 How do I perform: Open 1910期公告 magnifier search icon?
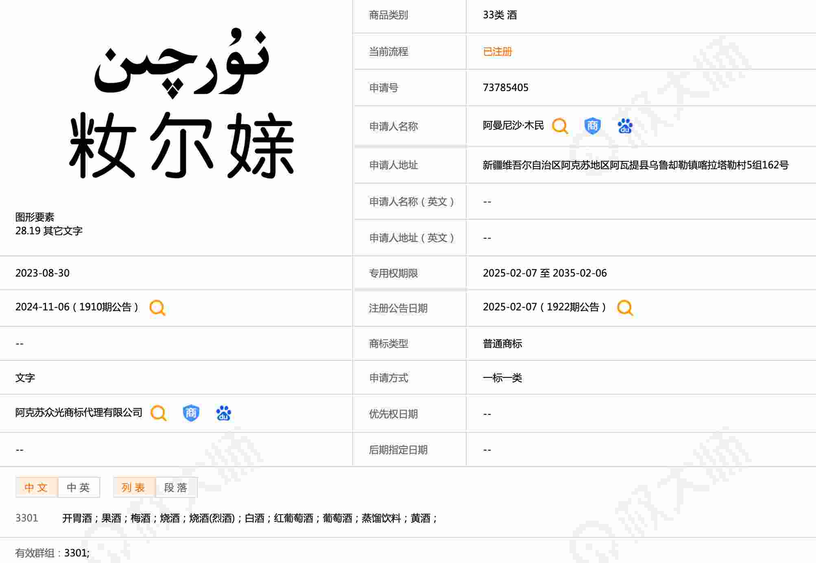(157, 308)
